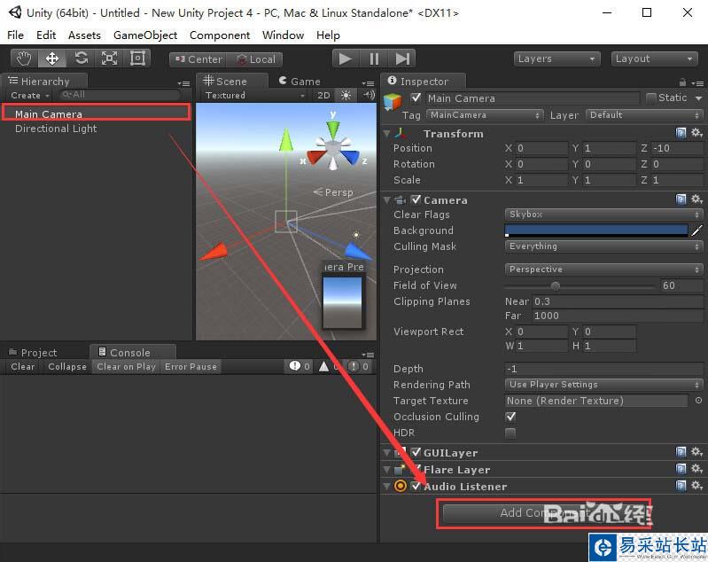
Task: Toggle Clear on Play in Console
Action: pos(126,366)
